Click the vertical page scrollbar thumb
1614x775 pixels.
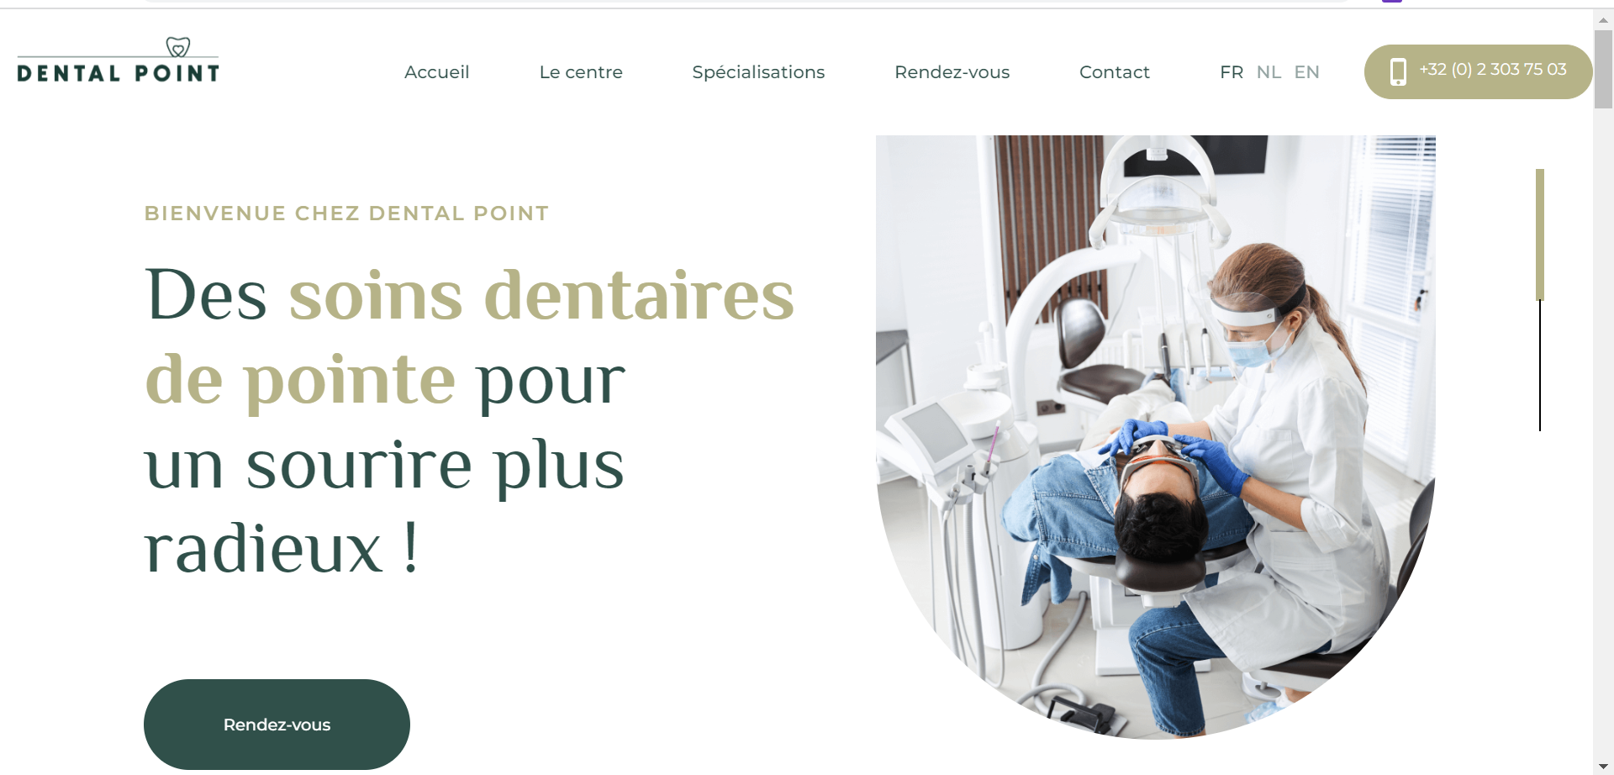[x=1603, y=71]
